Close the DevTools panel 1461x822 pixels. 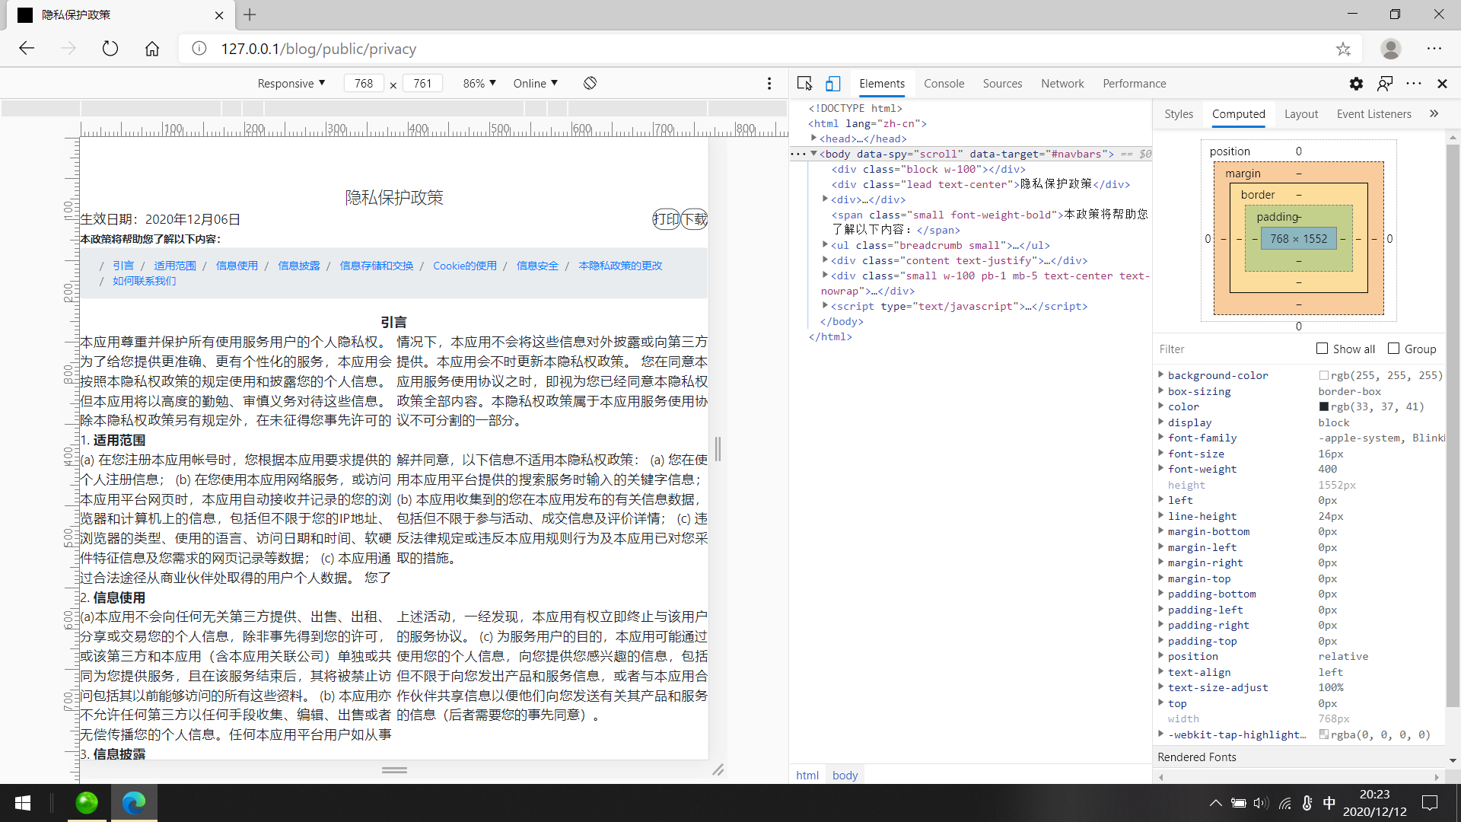[x=1442, y=84]
